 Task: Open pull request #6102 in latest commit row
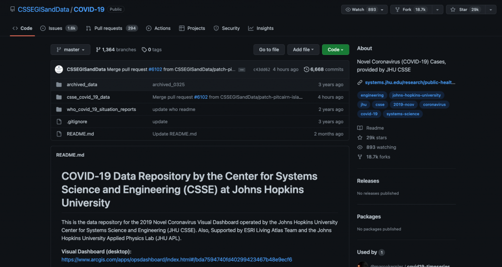(x=155, y=69)
